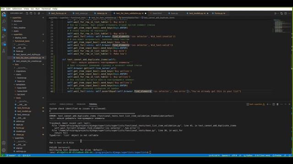The height and width of the screenshot is (164, 293).
Task: Open the Extensions view in the activity bar
Action: pos(4,44)
